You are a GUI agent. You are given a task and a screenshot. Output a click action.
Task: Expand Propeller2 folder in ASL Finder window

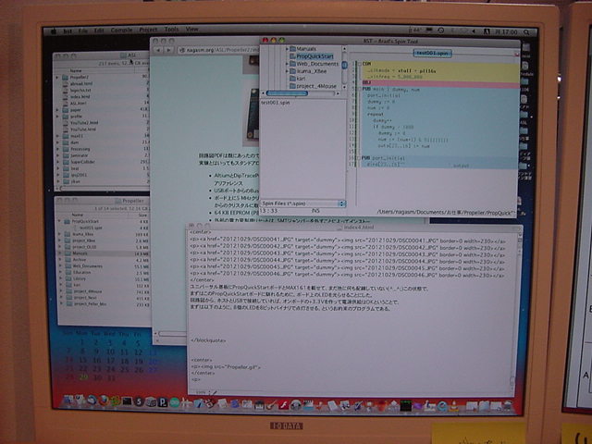tap(57, 77)
